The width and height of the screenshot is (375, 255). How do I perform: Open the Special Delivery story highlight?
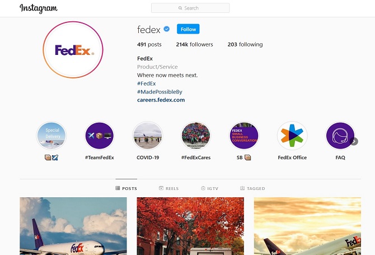pos(51,136)
